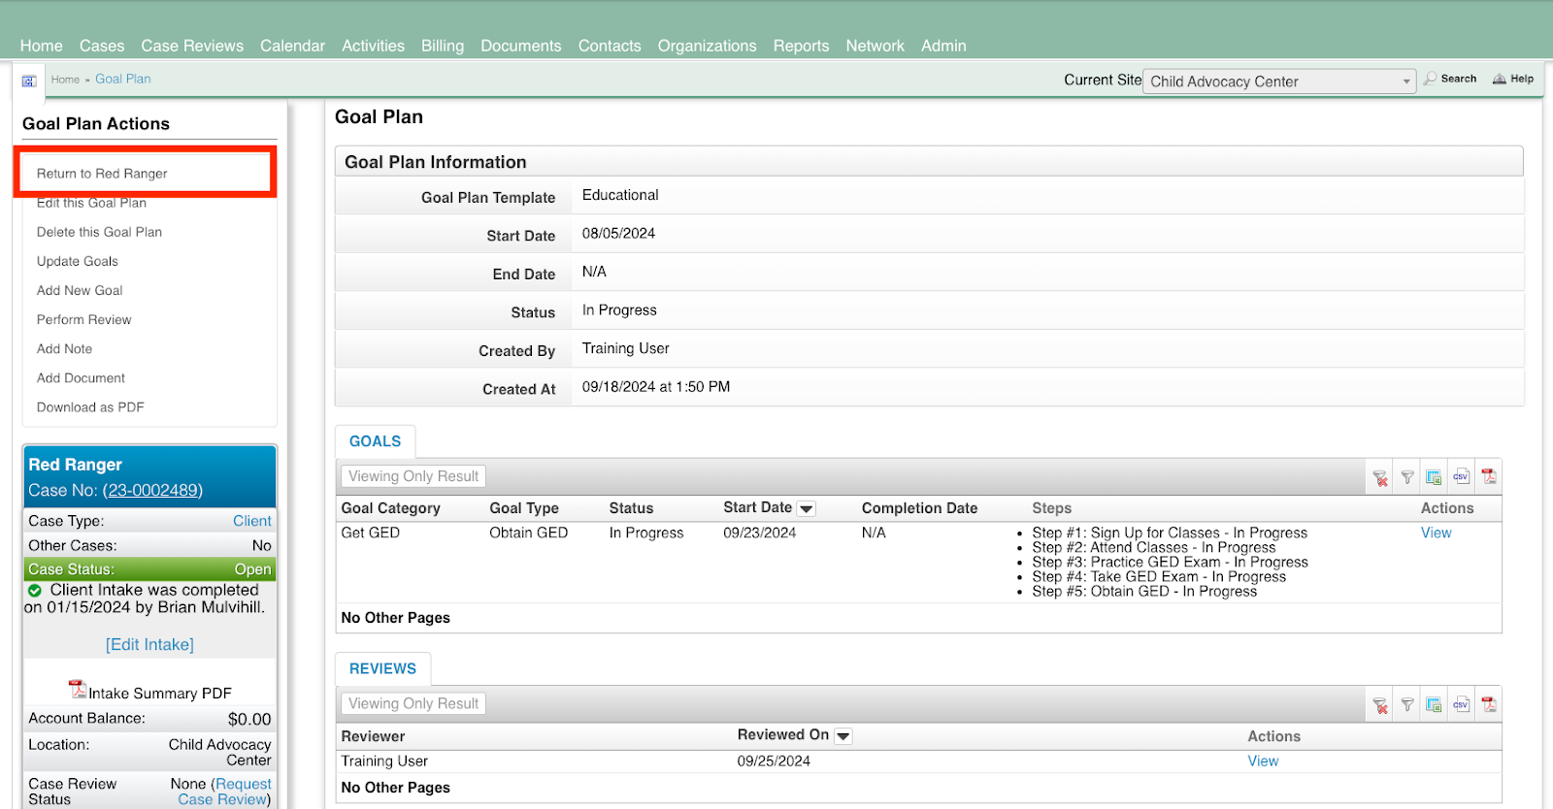Open the filter funnel in Goals toolbar
Viewport: 1553px width, 809px height.
point(1406,477)
